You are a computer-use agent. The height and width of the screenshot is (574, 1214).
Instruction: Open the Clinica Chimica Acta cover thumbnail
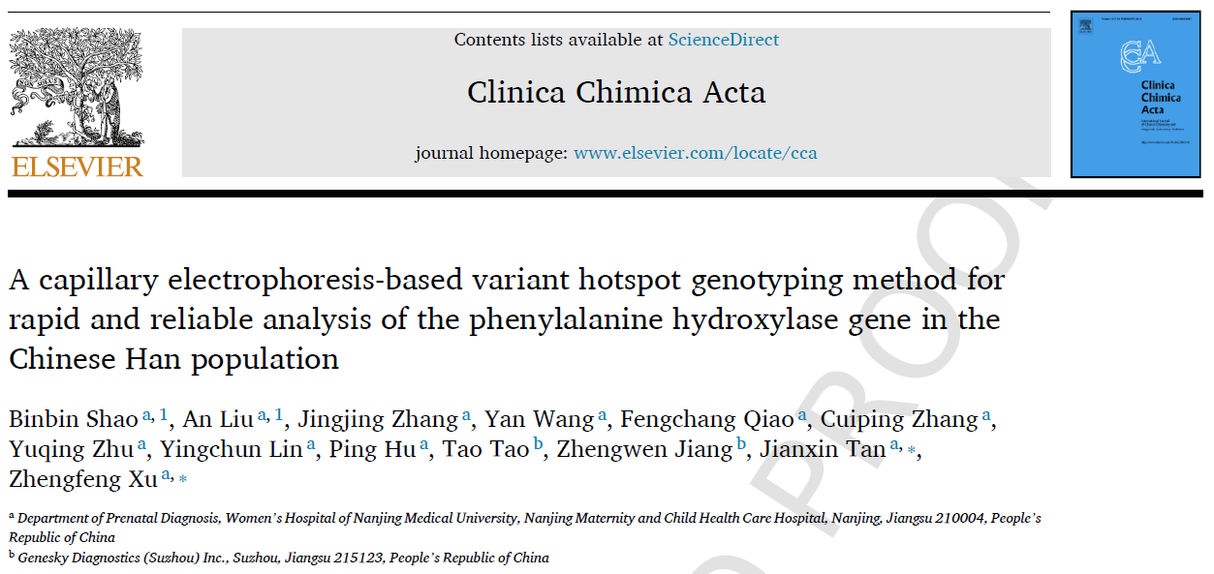[1136, 94]
